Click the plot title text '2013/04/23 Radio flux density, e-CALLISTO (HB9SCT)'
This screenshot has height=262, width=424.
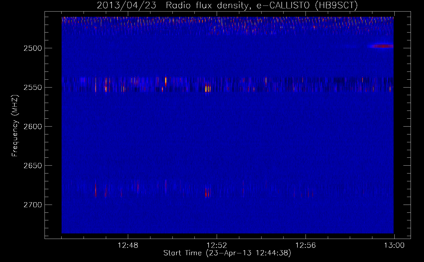click(227, 5)
